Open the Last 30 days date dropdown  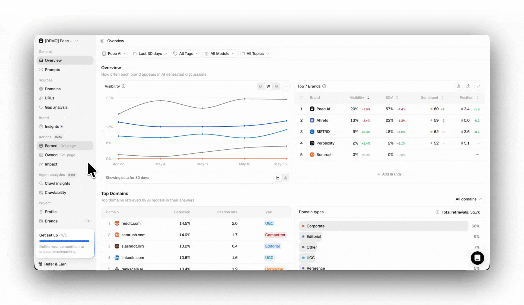coord(150,54)
